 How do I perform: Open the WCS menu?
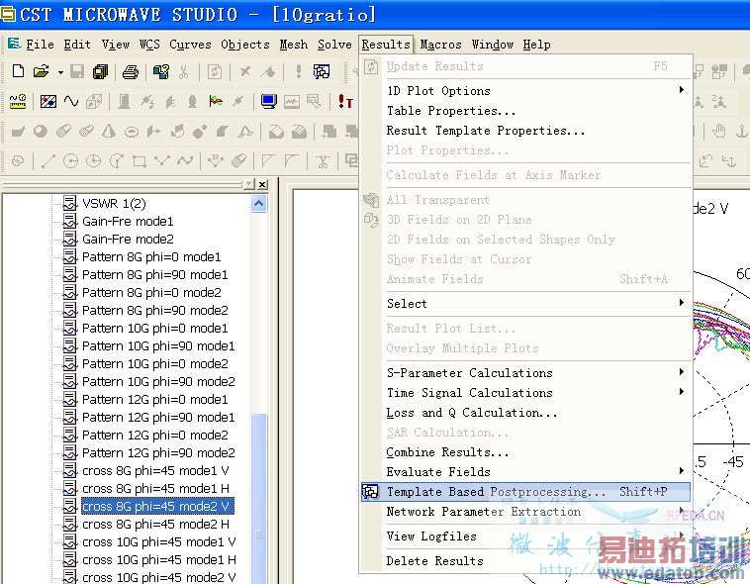click(x=149, y=45)
